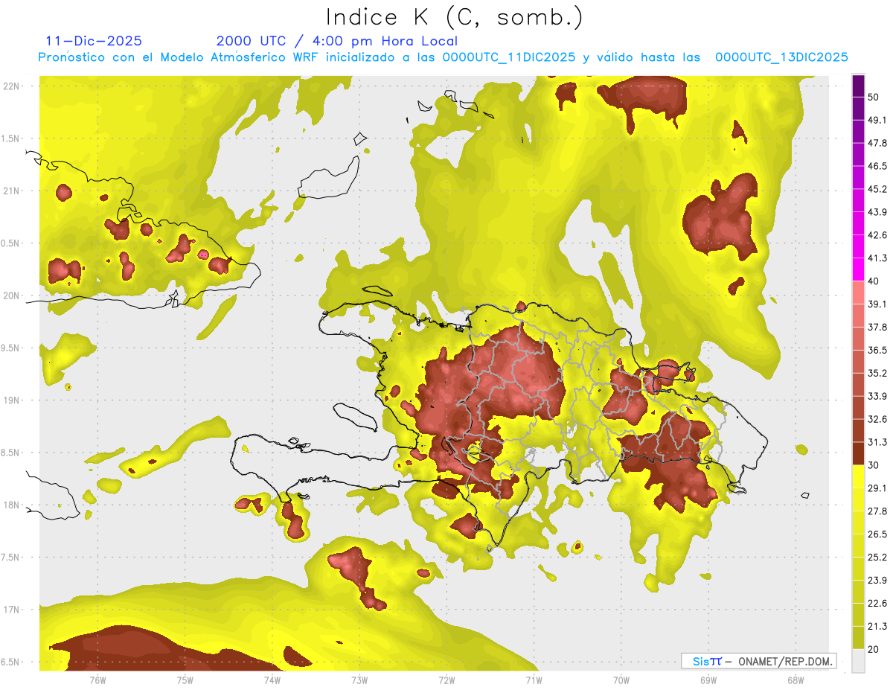Click the '0000UTC_11DIC2025' initialization timestamp
The height and width of the screenshot is (690, 893).
[x=509, y=57]
